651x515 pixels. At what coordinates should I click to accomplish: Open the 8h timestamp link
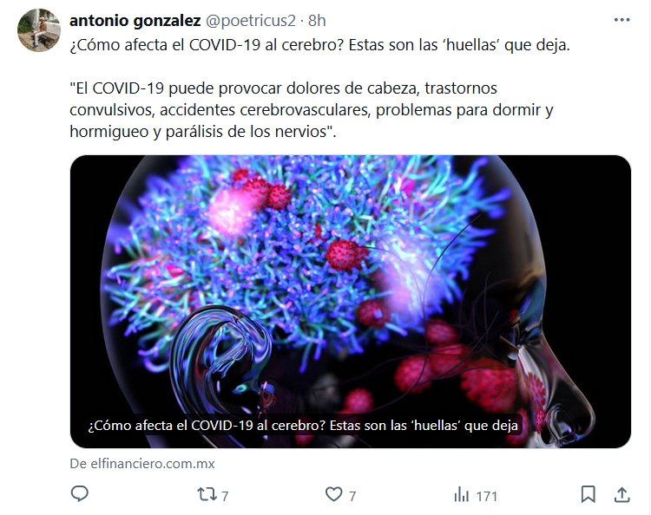317,21
